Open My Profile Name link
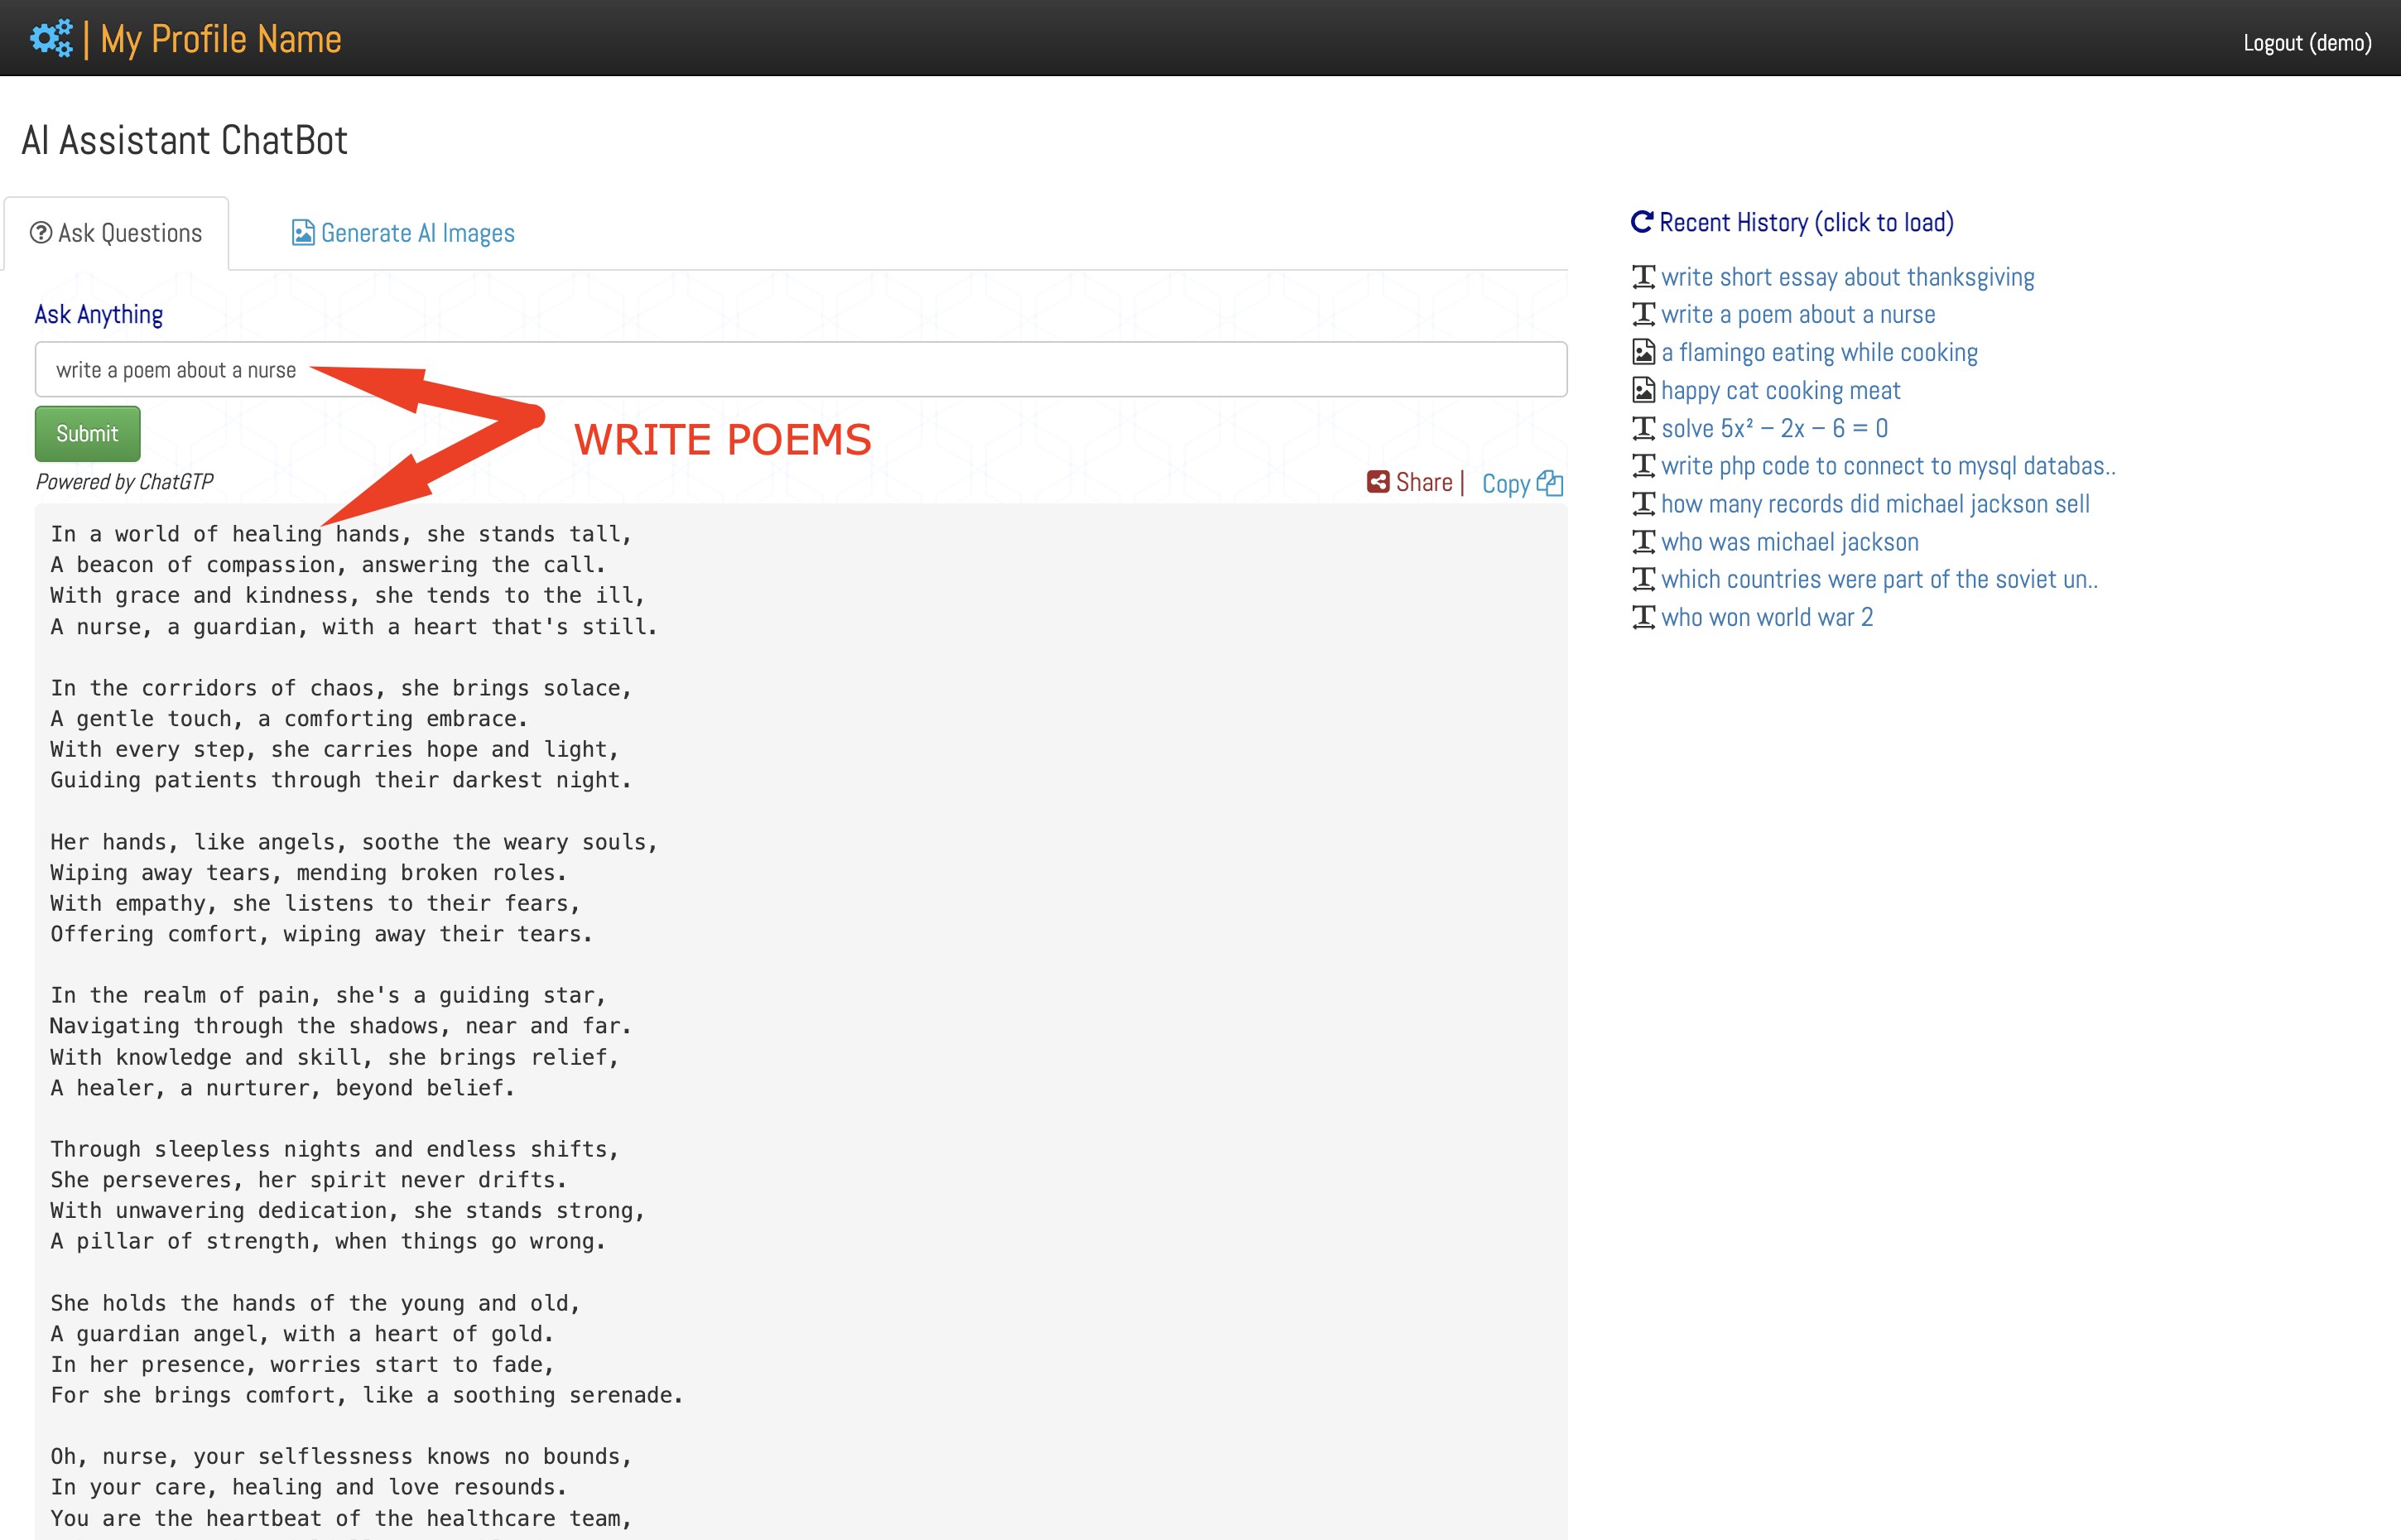 point(220,39)
